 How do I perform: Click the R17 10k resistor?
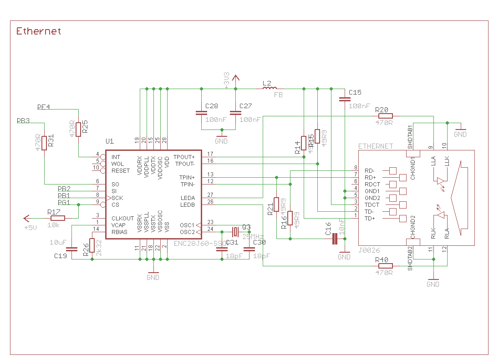(x=58, y=218)
